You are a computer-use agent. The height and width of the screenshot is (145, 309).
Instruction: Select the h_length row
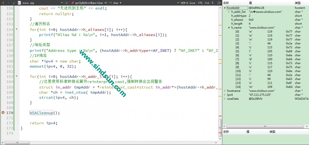(x=266, y=24)
